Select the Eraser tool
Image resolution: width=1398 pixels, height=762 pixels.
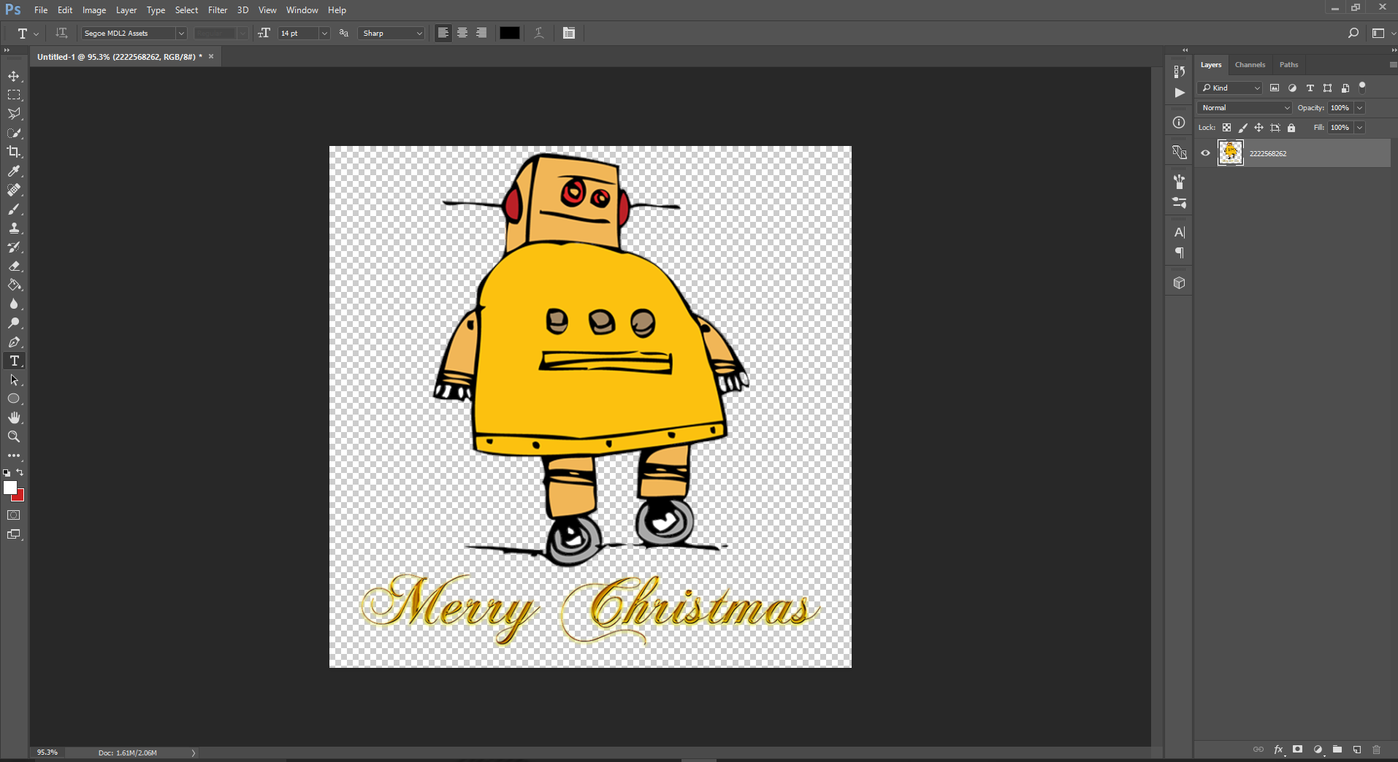(x=14, y=266)
